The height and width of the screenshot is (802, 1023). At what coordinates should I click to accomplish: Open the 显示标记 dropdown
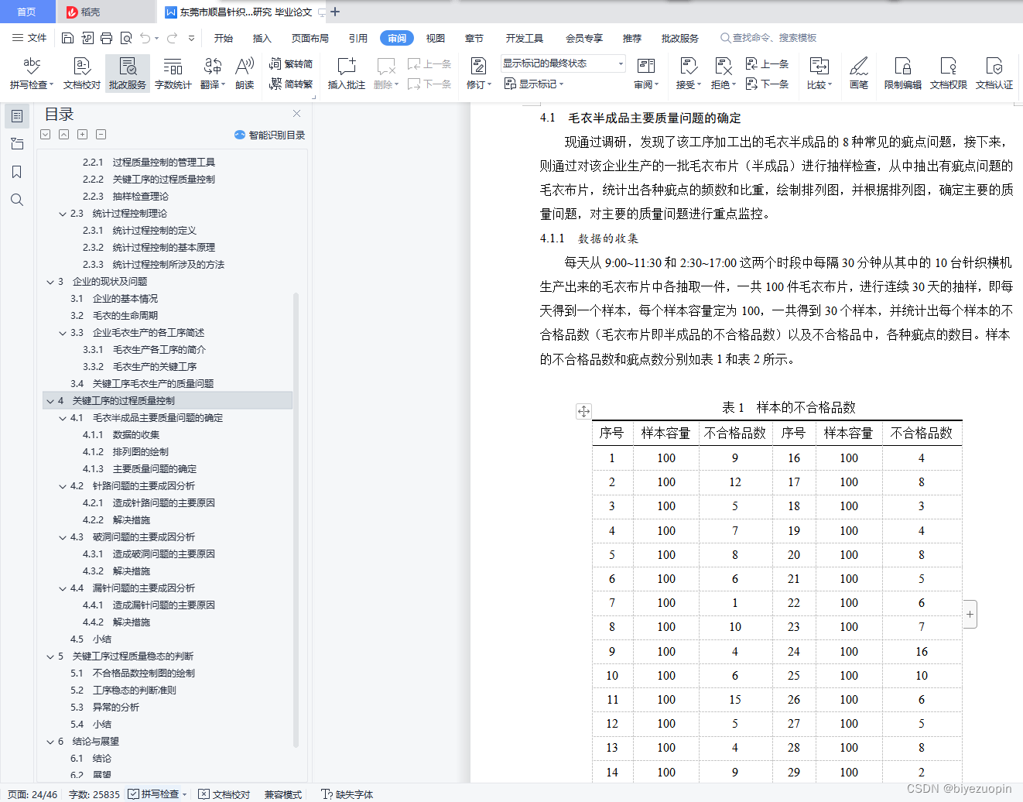[x=534, y=84]
